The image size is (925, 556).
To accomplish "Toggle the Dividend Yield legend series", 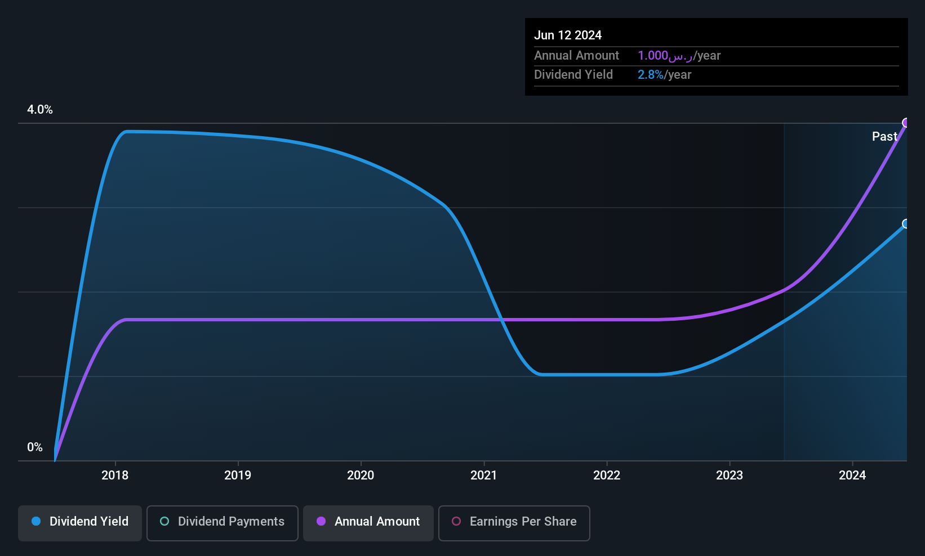I will pyautogui.click(x=80, y=523).
